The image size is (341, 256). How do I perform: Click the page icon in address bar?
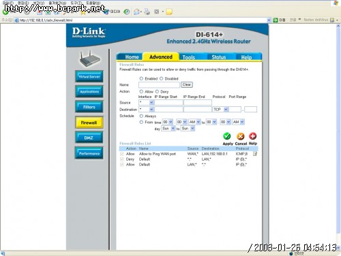[16, 20]
